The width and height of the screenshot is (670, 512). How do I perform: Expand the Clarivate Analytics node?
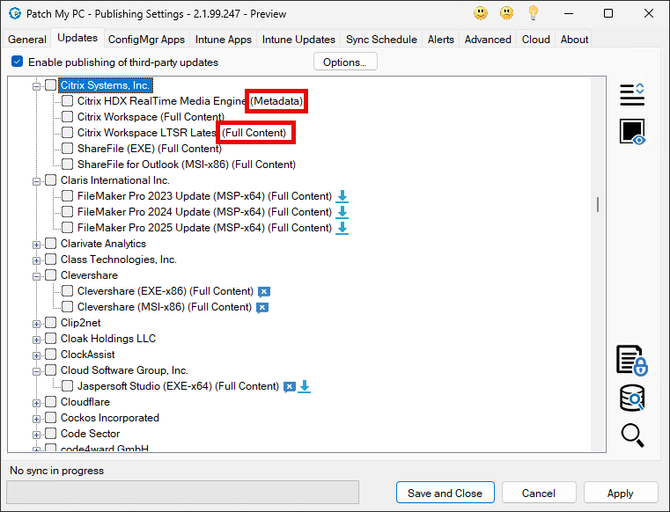pos(36,245)
